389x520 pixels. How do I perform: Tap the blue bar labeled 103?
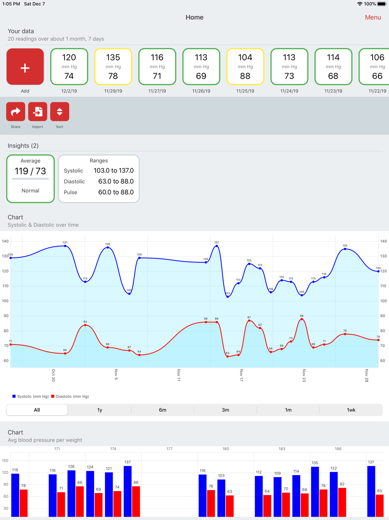(x=221, y=498)
